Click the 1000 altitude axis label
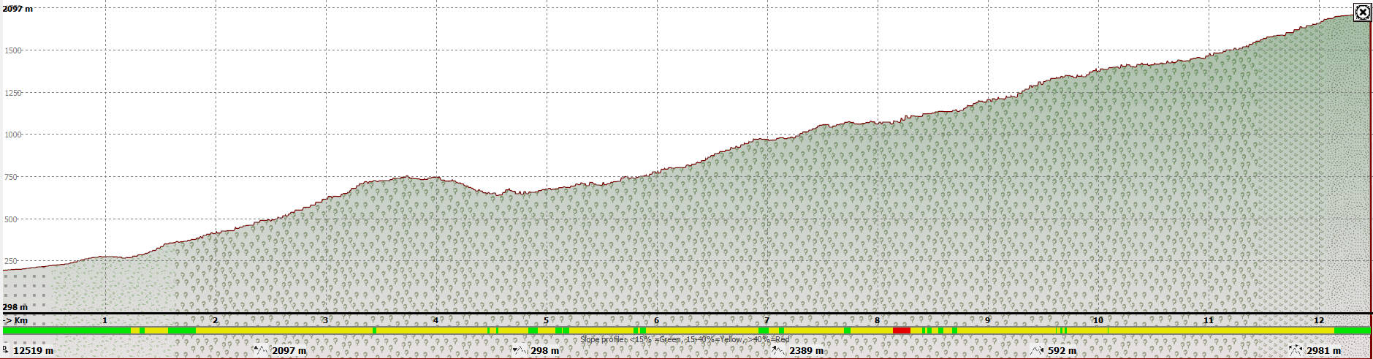This screenshot has height=359, width=1373. [12, 135]
